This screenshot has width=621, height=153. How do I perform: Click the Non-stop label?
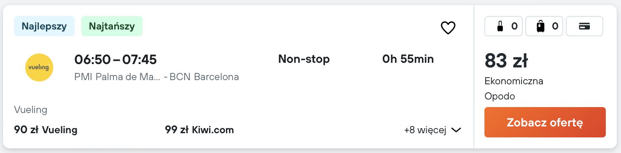[x=304, y=59]
